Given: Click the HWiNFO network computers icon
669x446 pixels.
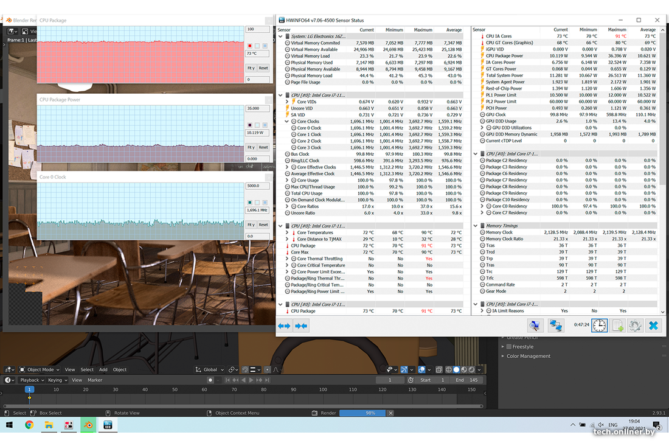Looking at the screenshot, I should 556,326.
